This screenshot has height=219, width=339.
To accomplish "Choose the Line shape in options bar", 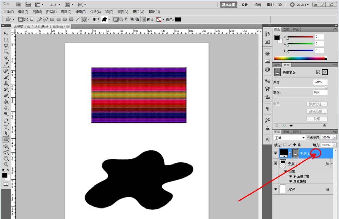I will click(x=78, y=19).
